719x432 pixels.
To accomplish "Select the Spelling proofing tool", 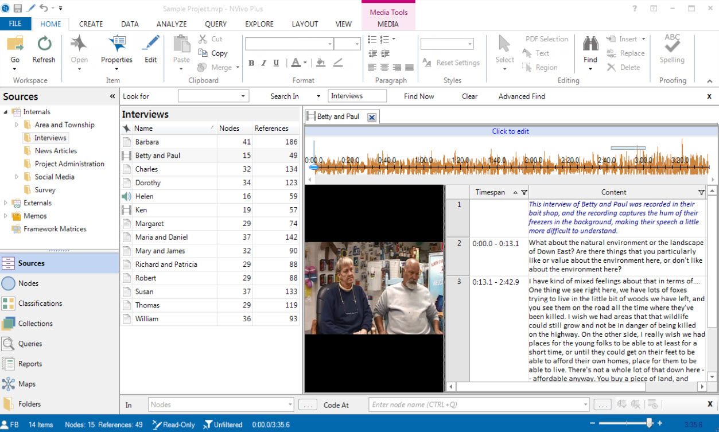I will (671, 49).
